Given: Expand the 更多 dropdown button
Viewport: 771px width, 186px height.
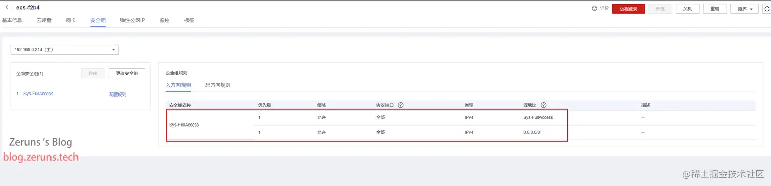Looking at the screenshot, I should 744,9.
